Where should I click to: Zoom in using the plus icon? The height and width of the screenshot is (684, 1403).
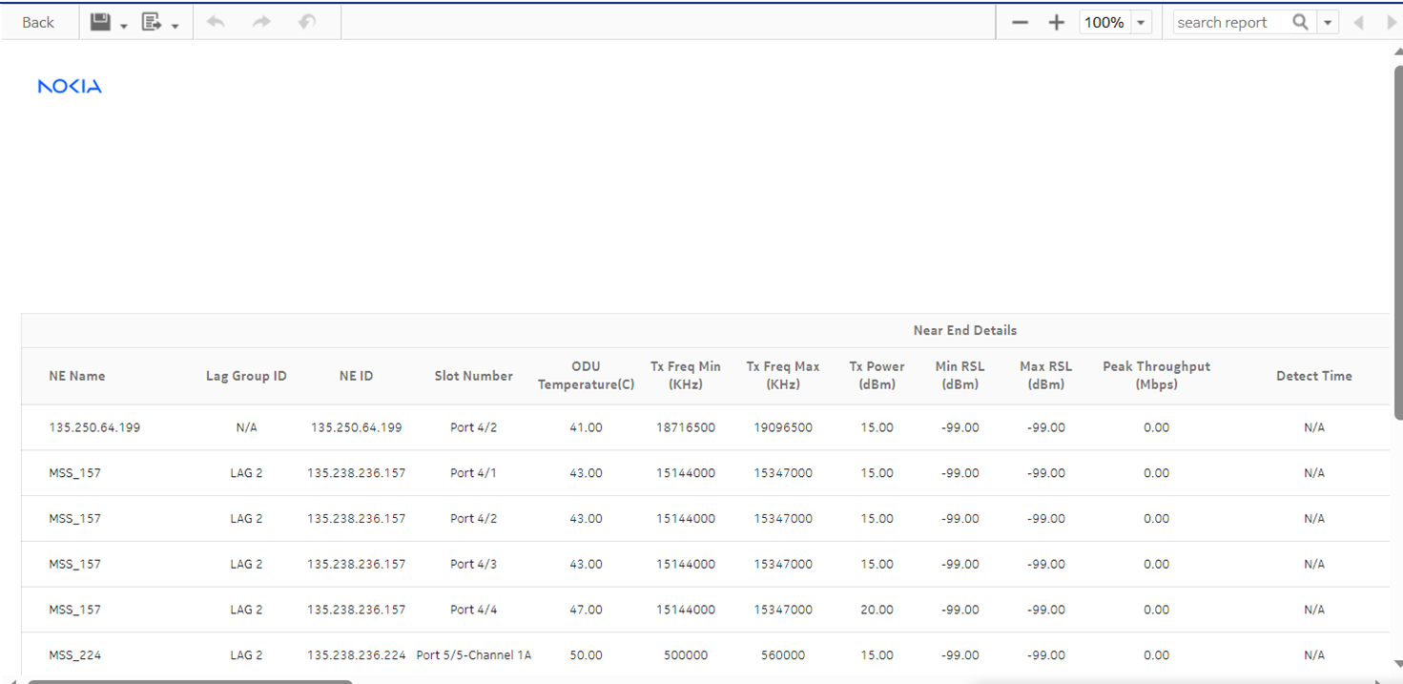pos(1056,22)
